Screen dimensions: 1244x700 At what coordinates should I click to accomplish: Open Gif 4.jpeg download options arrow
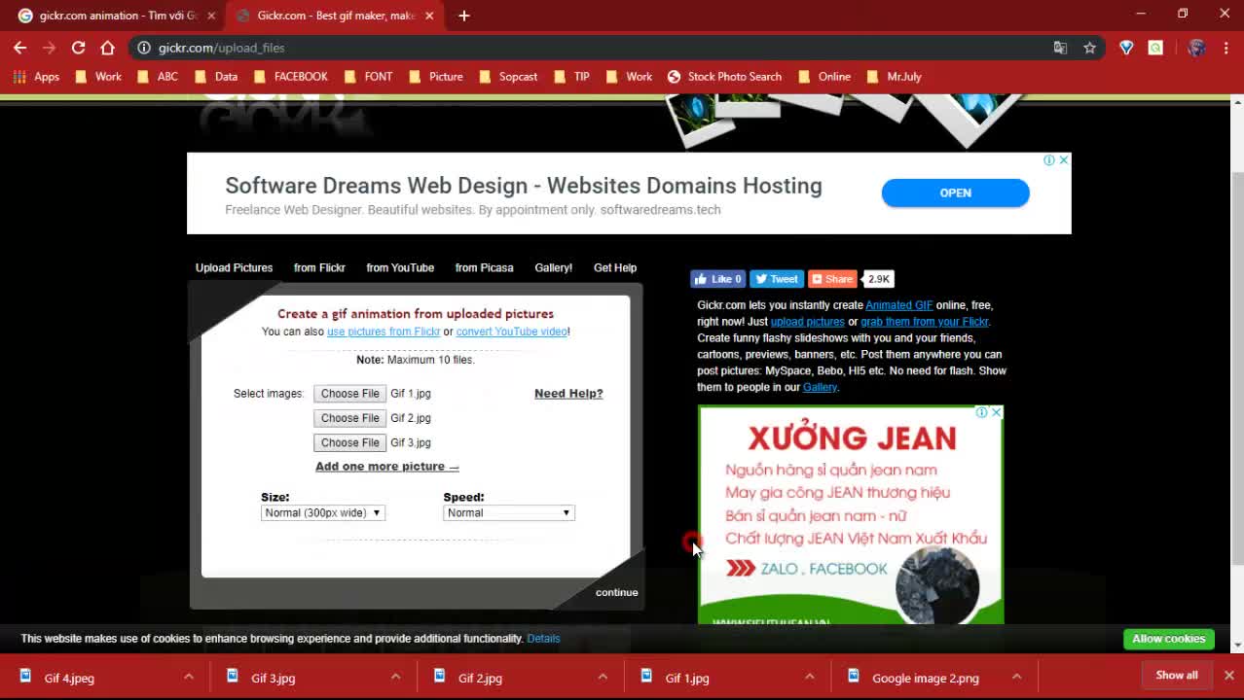pos(189,677)
